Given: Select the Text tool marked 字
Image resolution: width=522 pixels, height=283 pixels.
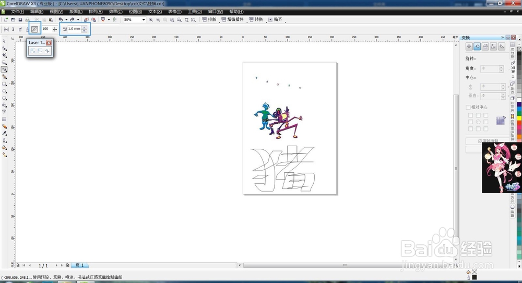Looking at the screenshot, I should click(x=4, y=112).
